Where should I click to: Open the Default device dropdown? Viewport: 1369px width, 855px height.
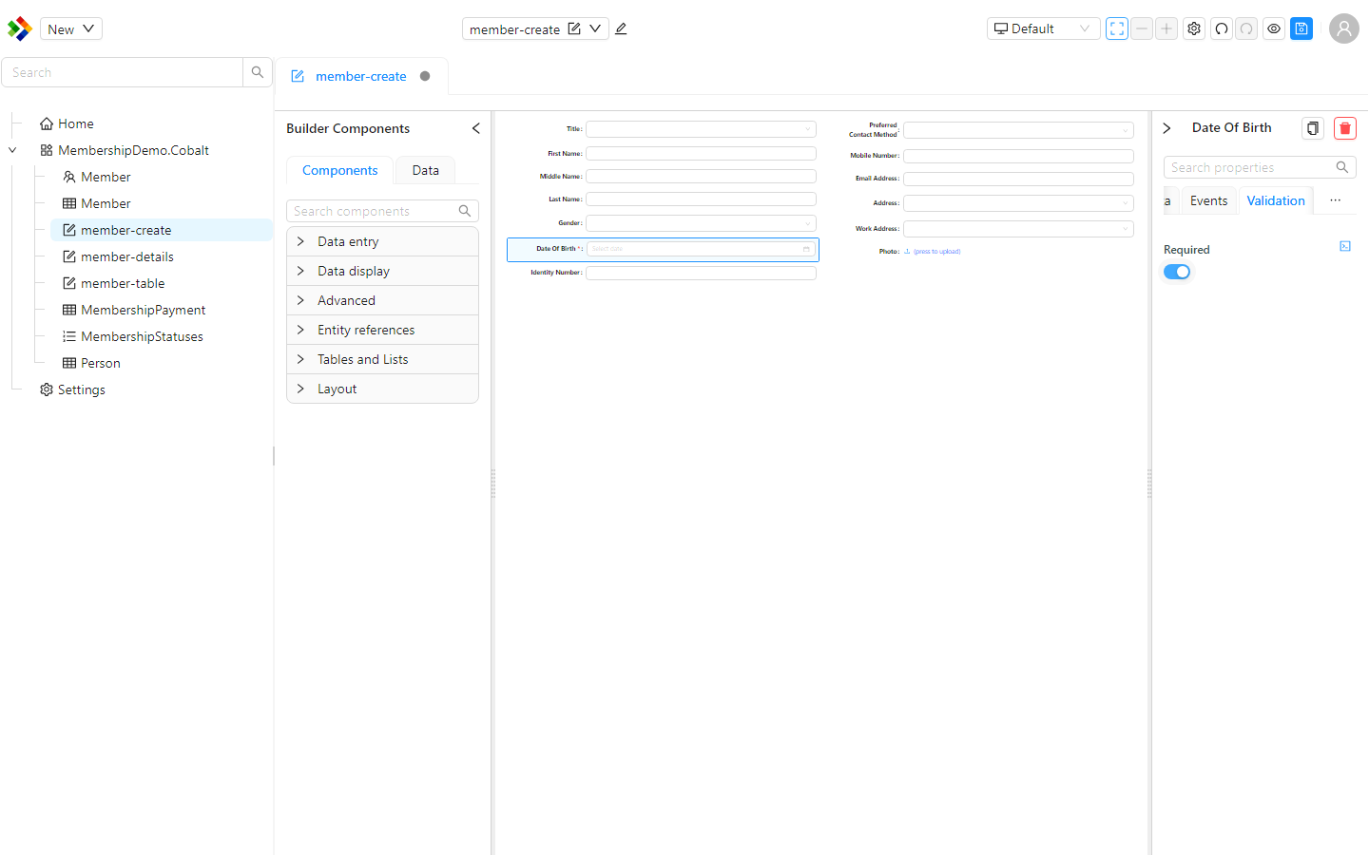click(1043, 28)
